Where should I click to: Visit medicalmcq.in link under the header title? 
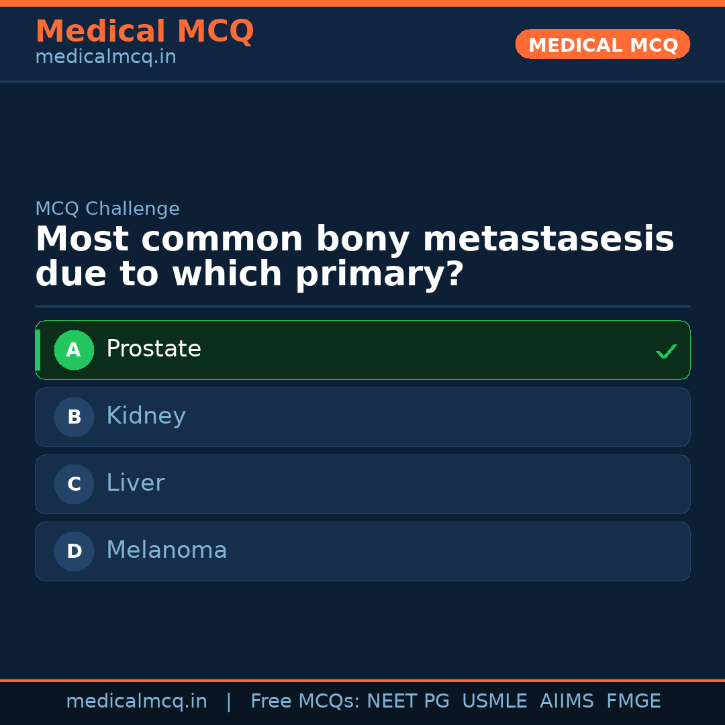105,57
